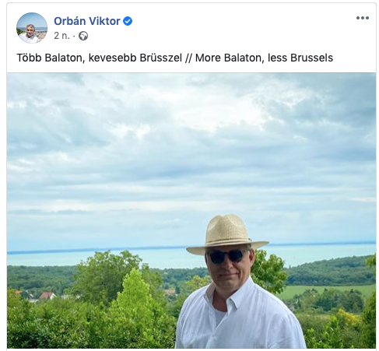This screenshot has height=351, width=379.
Task: Open Orbán Viktor's profile picture thumbnail
Action: click(x=32, y=28)
